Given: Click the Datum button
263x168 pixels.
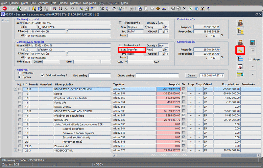Looking at the screenshot, I should click(x=191, y=75).
